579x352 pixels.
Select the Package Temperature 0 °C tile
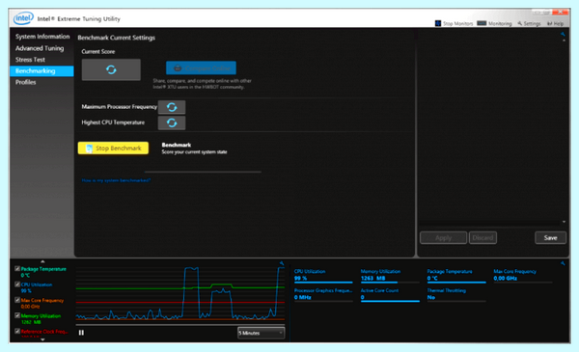point(456,276)
